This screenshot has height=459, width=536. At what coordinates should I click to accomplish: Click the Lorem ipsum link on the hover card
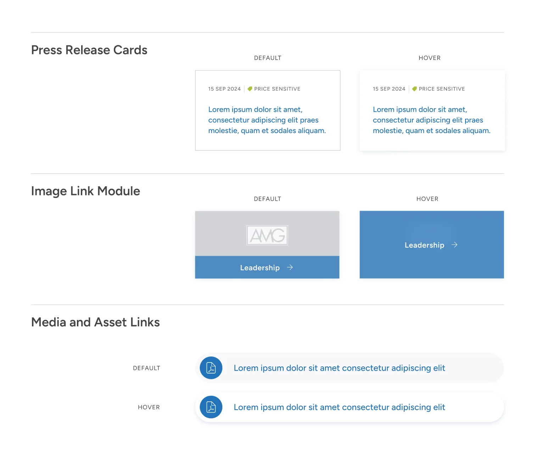click(x=431, y=120)
